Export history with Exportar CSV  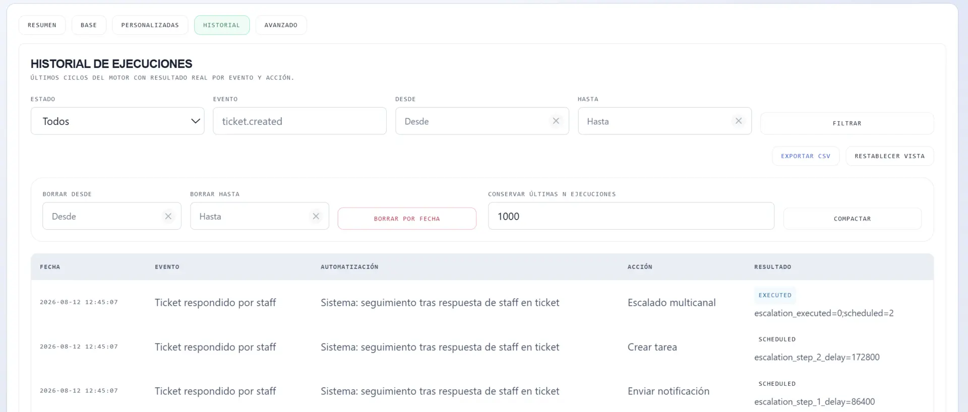tap(806, 156)
